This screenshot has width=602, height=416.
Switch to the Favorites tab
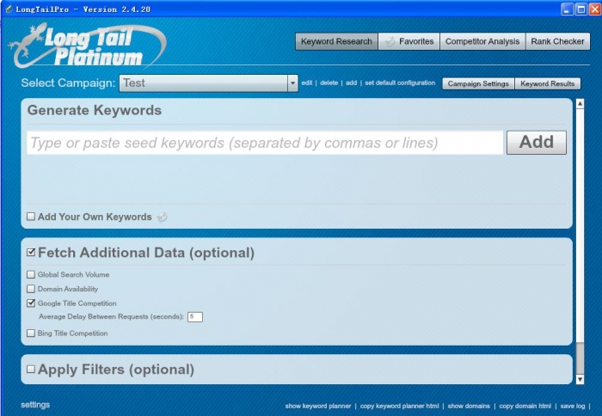point(408,41)
